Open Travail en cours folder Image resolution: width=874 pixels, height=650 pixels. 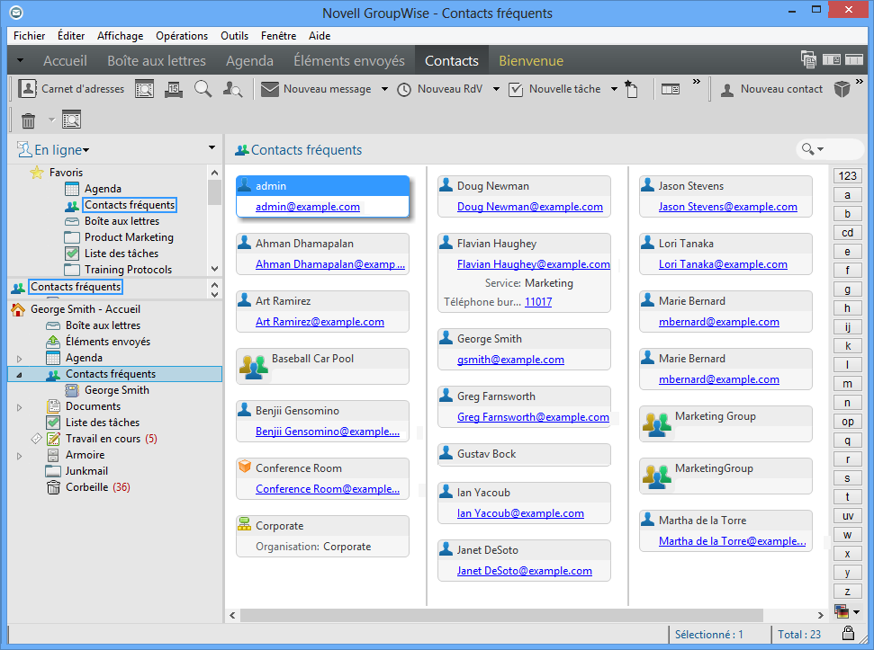[x=104, y=439]
